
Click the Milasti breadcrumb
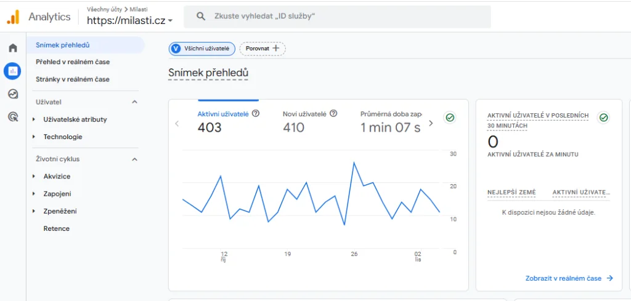pos(139,9)
